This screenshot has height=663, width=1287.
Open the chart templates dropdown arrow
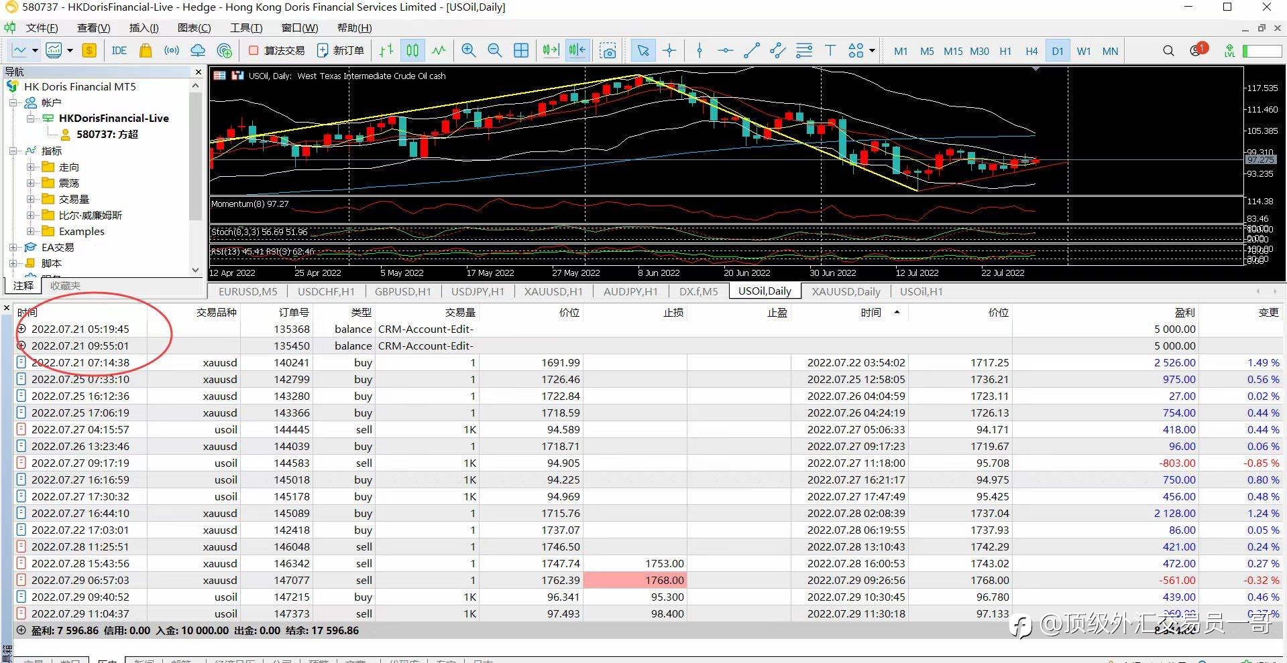pyautogui.click(x=70, y=50)
